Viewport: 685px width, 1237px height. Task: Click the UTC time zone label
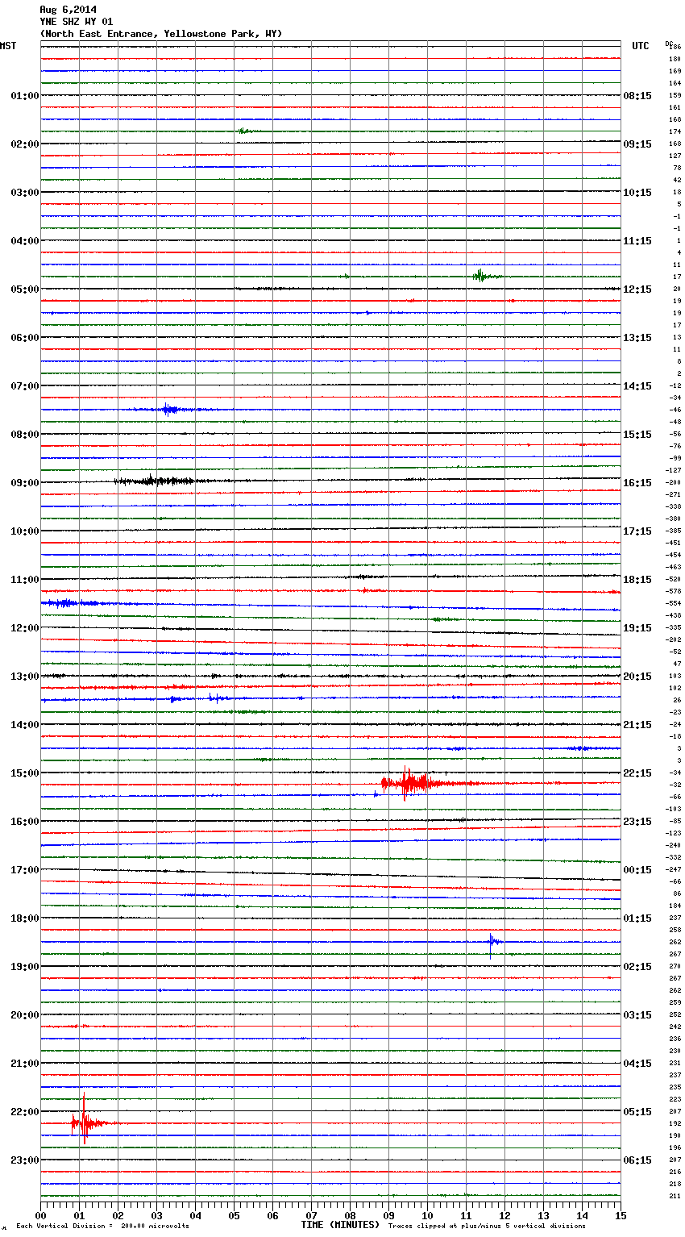640,46
